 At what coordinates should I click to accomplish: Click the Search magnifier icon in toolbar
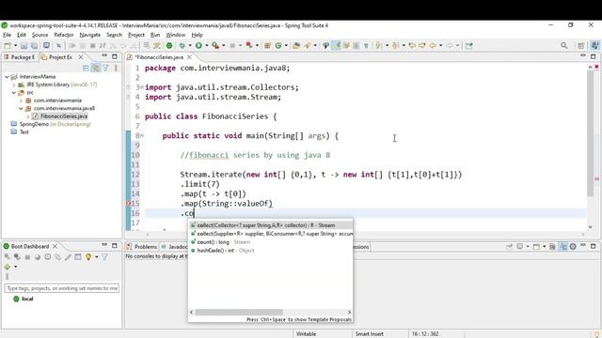tap(564, 46)
